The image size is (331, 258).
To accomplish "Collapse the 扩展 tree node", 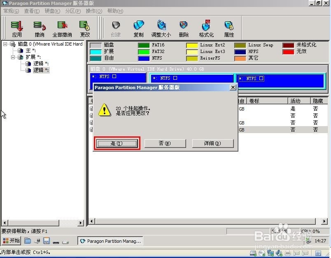I will pos(13,57).
